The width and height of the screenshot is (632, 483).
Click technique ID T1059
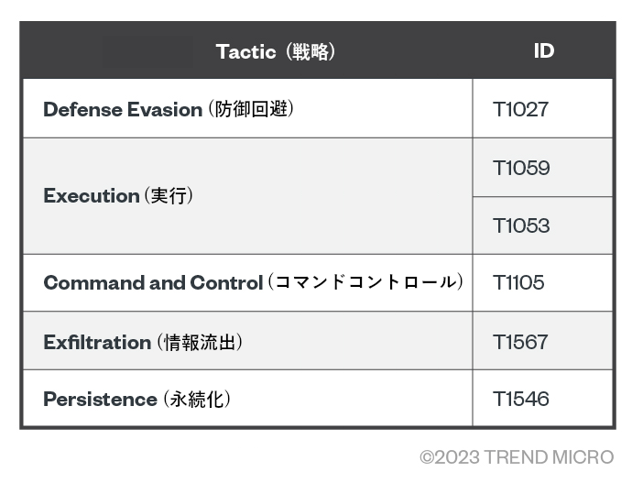coord(520,168)
